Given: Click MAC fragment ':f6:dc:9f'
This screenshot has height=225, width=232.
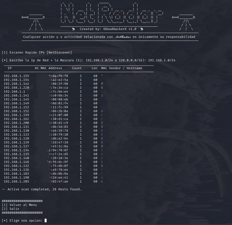Looking at the screenshot, I should coord(59,162).
